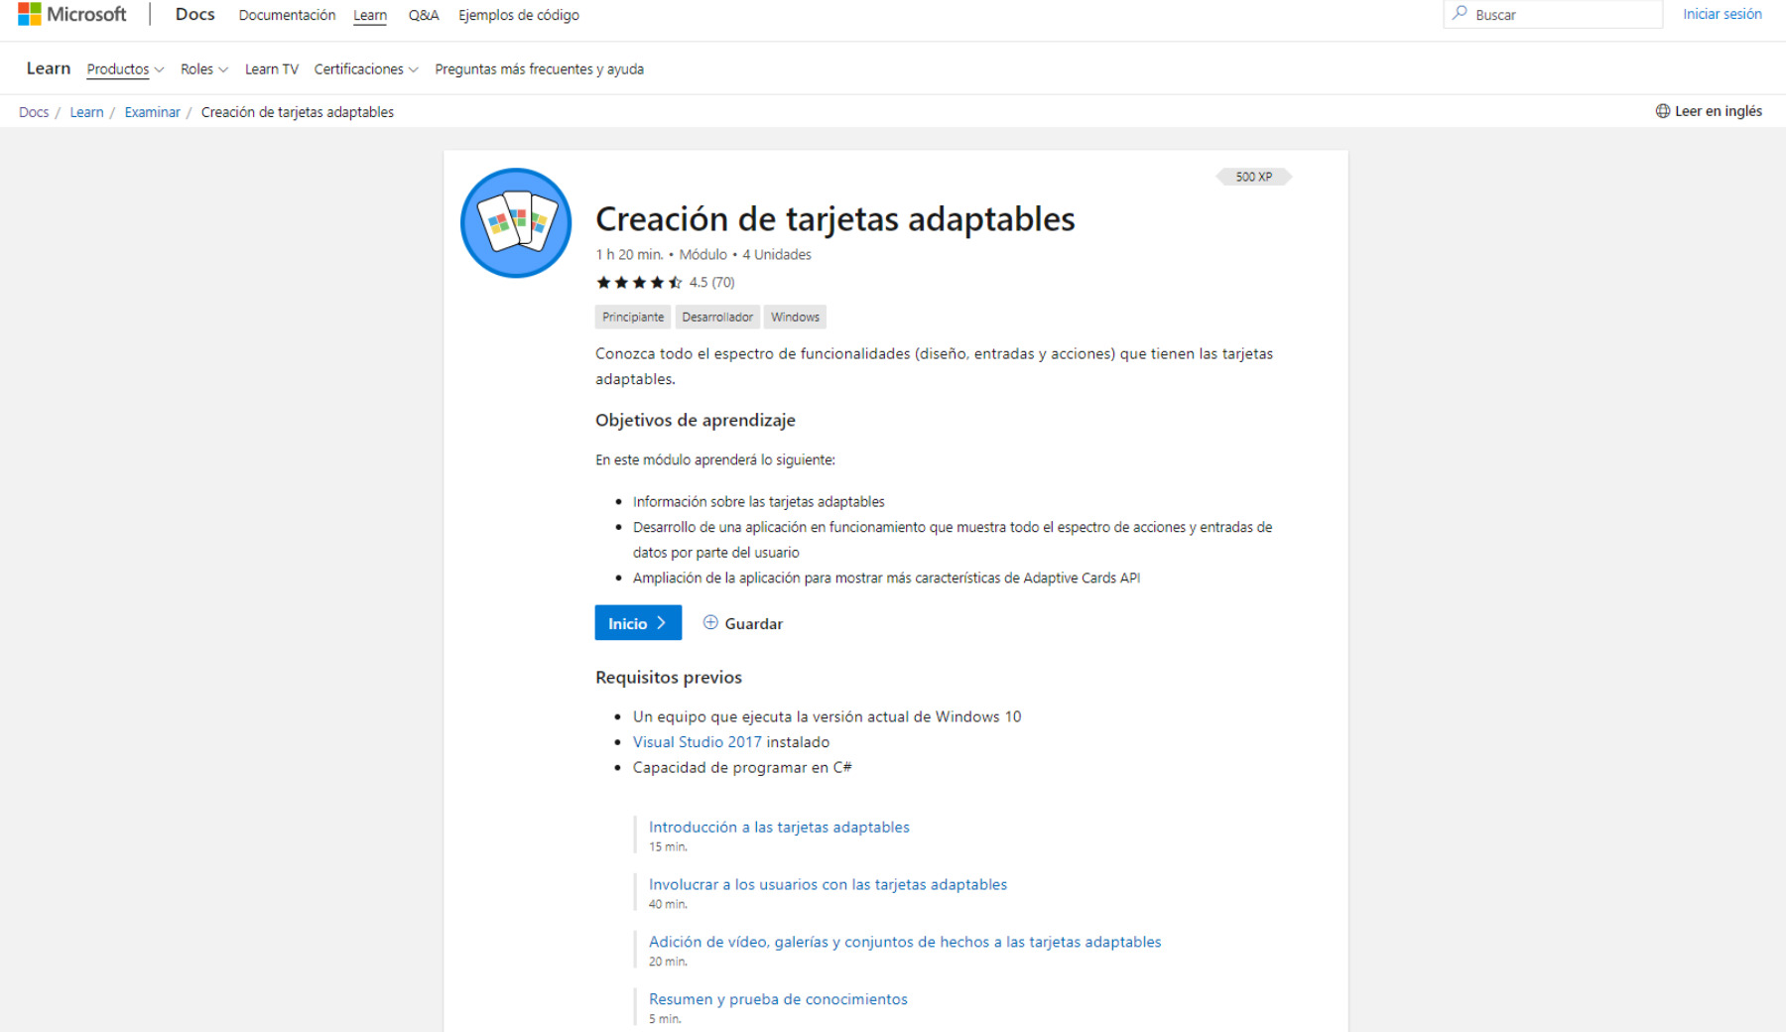Click Leer en inglés
The height and width of the screenshot is (1032, 1786).
pos(1719,111)
